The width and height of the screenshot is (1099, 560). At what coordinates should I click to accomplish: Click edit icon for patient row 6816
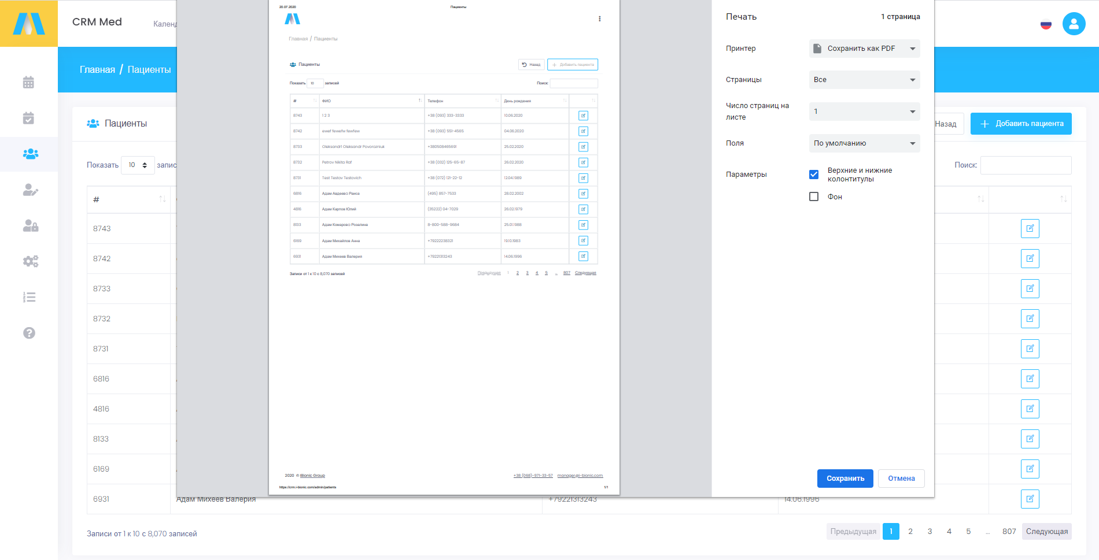(1030, 379)
